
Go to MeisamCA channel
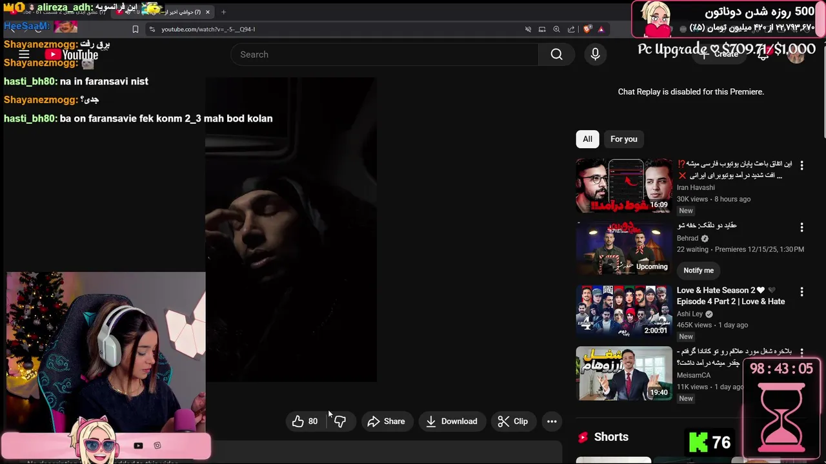[x=693, y=375]
